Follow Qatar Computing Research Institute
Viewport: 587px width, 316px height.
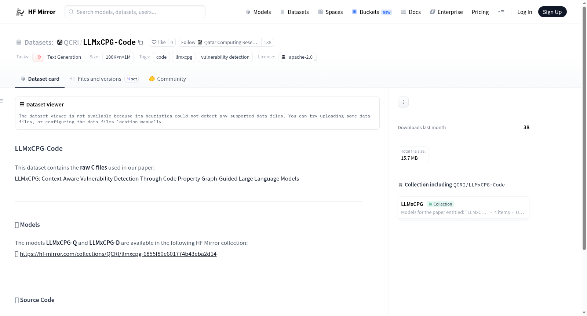point(220,42)
